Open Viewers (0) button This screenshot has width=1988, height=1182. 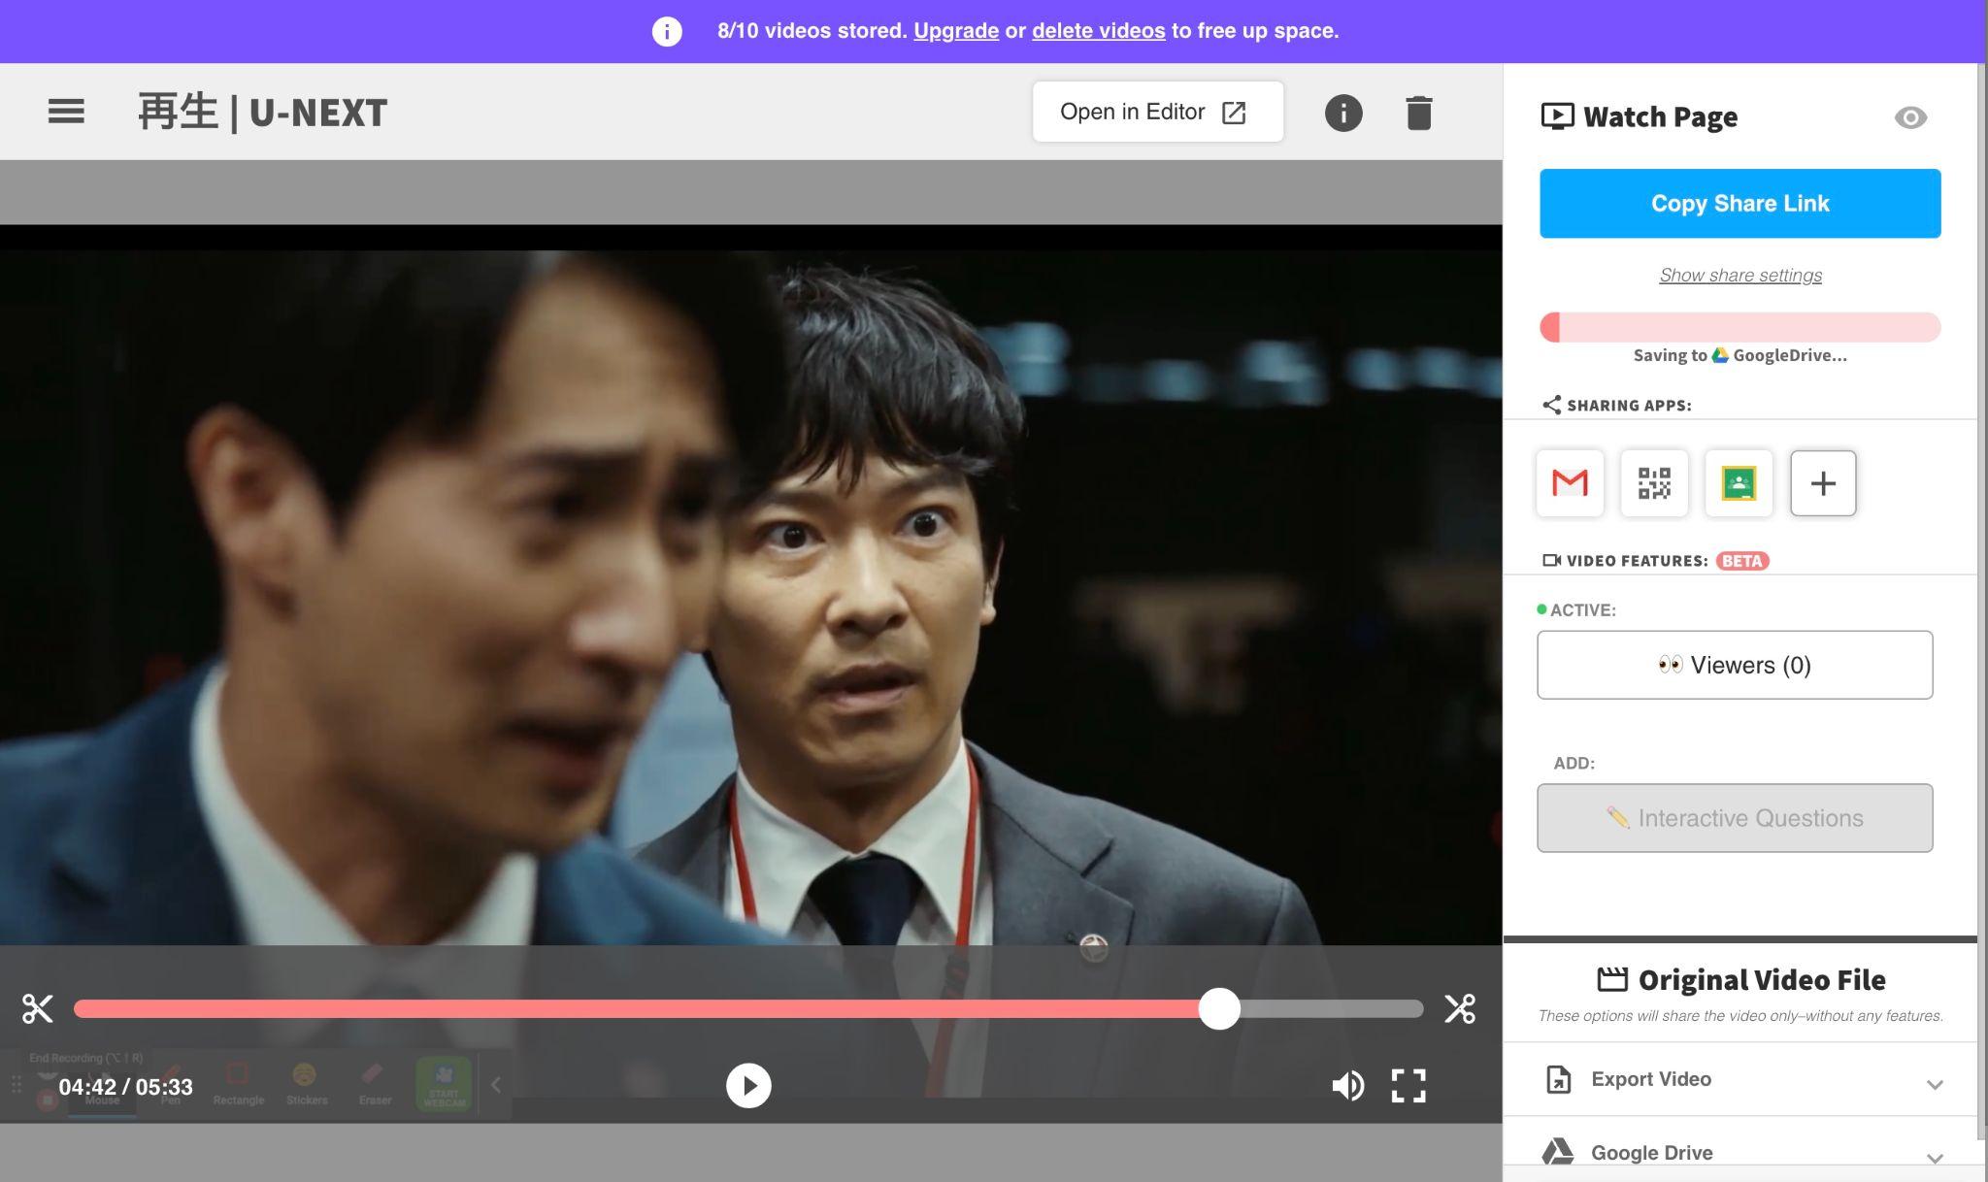click(1735, 665)
